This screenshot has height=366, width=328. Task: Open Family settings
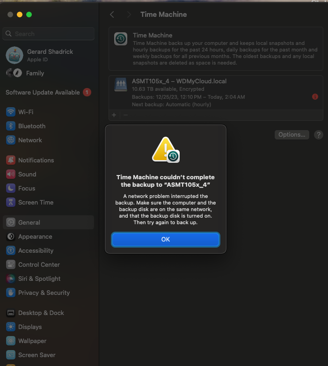[x=49, y=73]
